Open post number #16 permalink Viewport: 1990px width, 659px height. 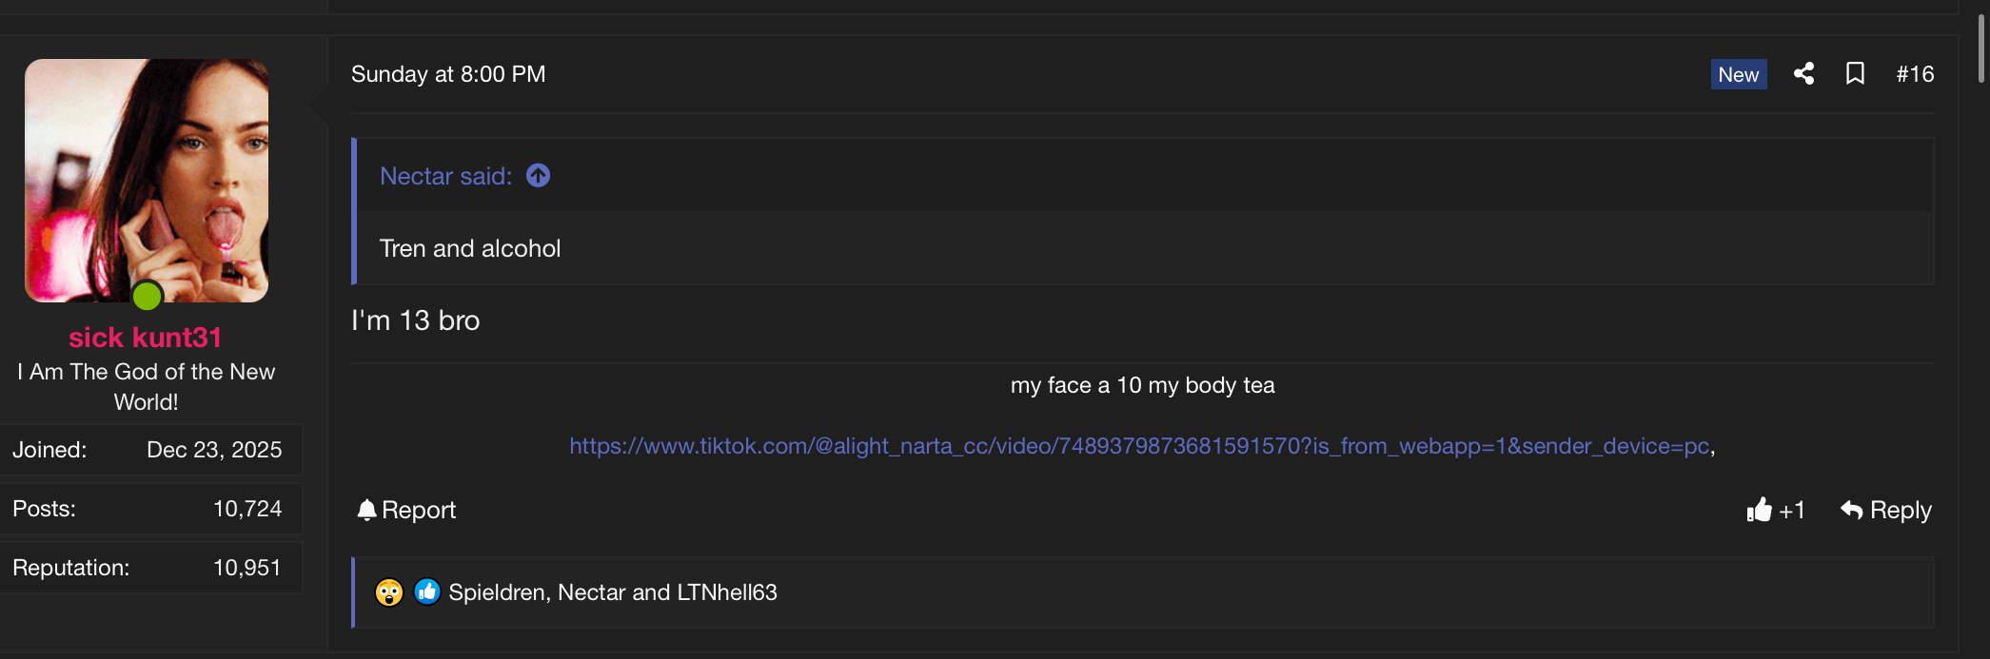coord(1915,74)
